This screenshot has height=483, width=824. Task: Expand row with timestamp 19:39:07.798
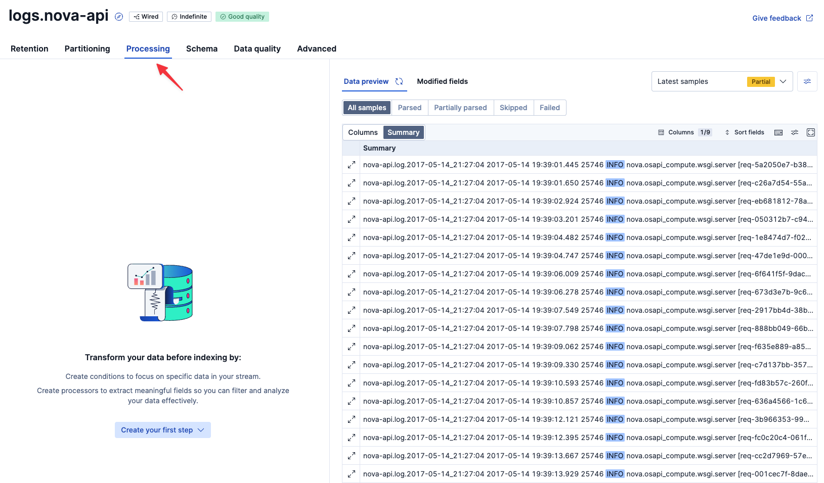click(x=351, y=328)
